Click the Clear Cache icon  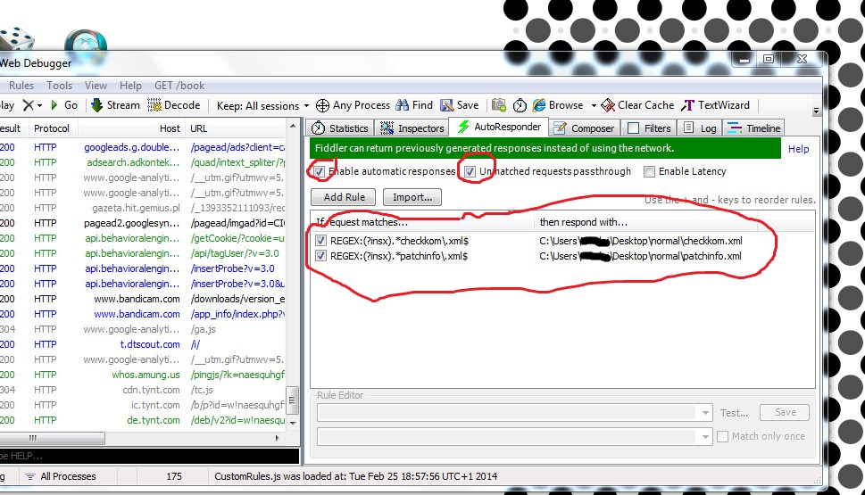tap(608, 104)
